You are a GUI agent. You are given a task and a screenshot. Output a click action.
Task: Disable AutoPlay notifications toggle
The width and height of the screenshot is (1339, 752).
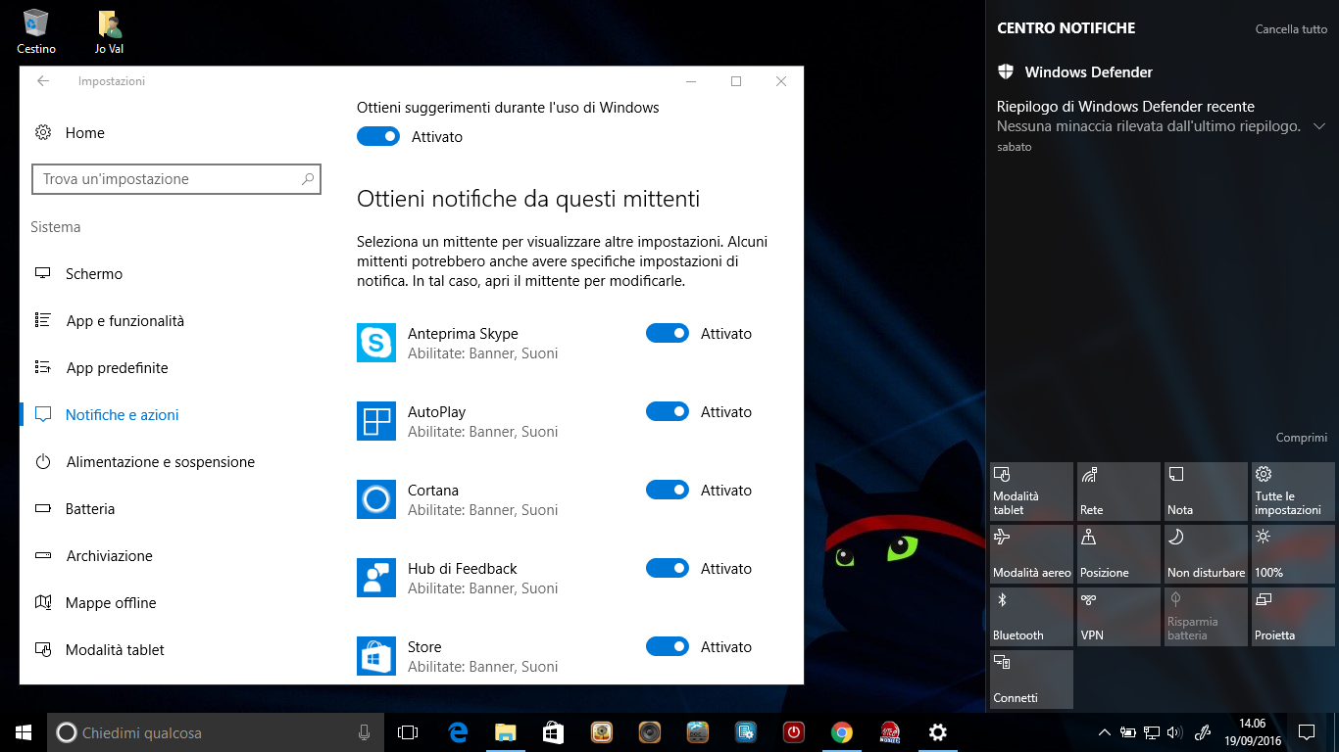[668, 412]
